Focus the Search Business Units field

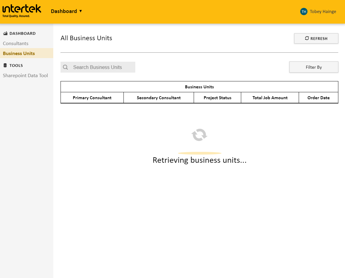(x=98, y=67)
